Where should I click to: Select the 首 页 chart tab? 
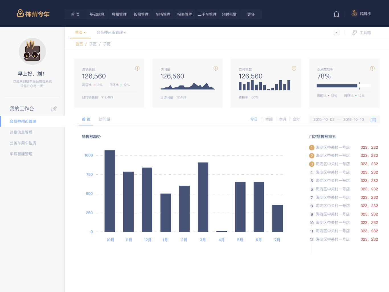tap(86, 119)
